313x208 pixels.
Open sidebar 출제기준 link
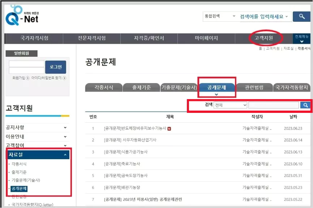point(19,172)
